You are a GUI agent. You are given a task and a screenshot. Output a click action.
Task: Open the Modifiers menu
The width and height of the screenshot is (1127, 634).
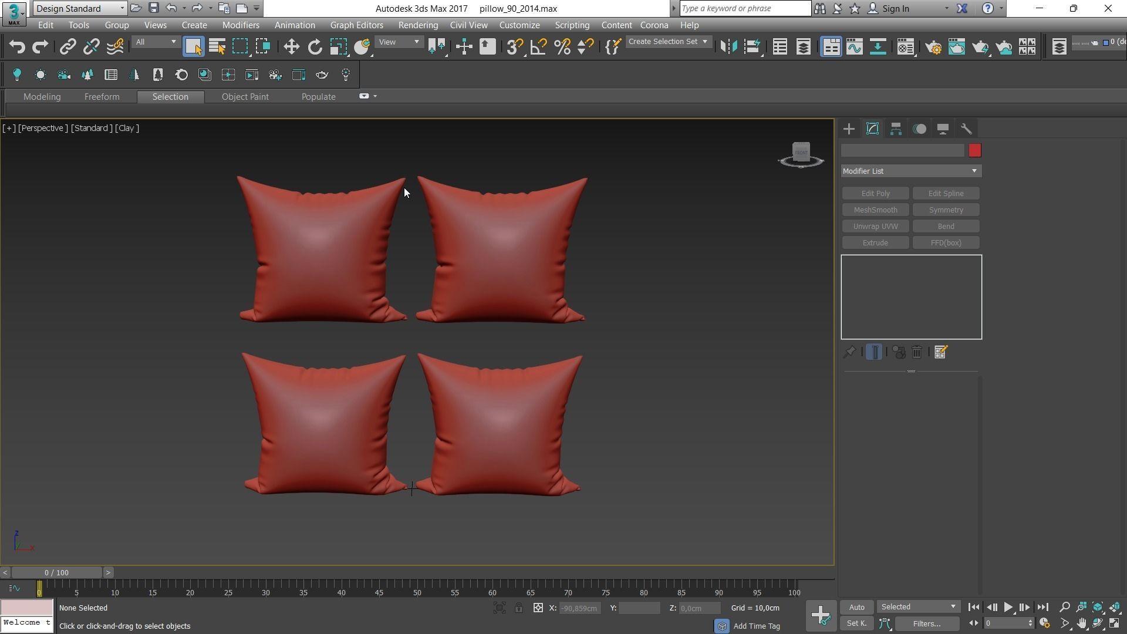coord(241,25)
